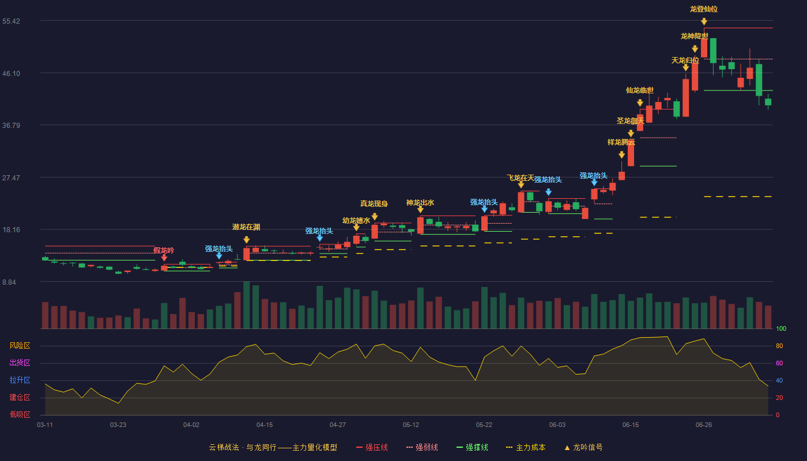Click the 04-02 date axis label
Viewport: 807px width, 461px height.
[x=191, y=425]
